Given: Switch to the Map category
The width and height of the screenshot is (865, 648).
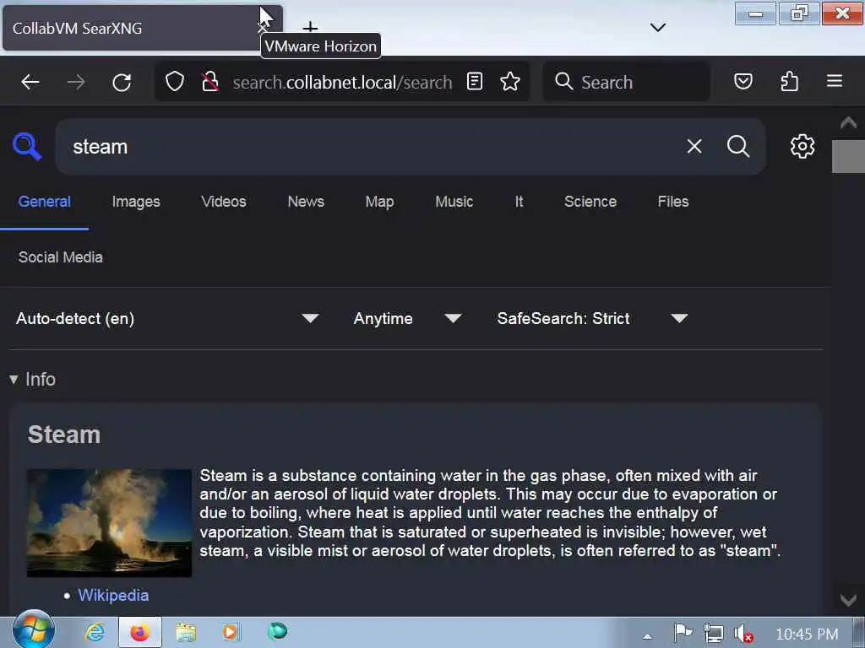Looking at the screenshot, I should click(379, 202).
